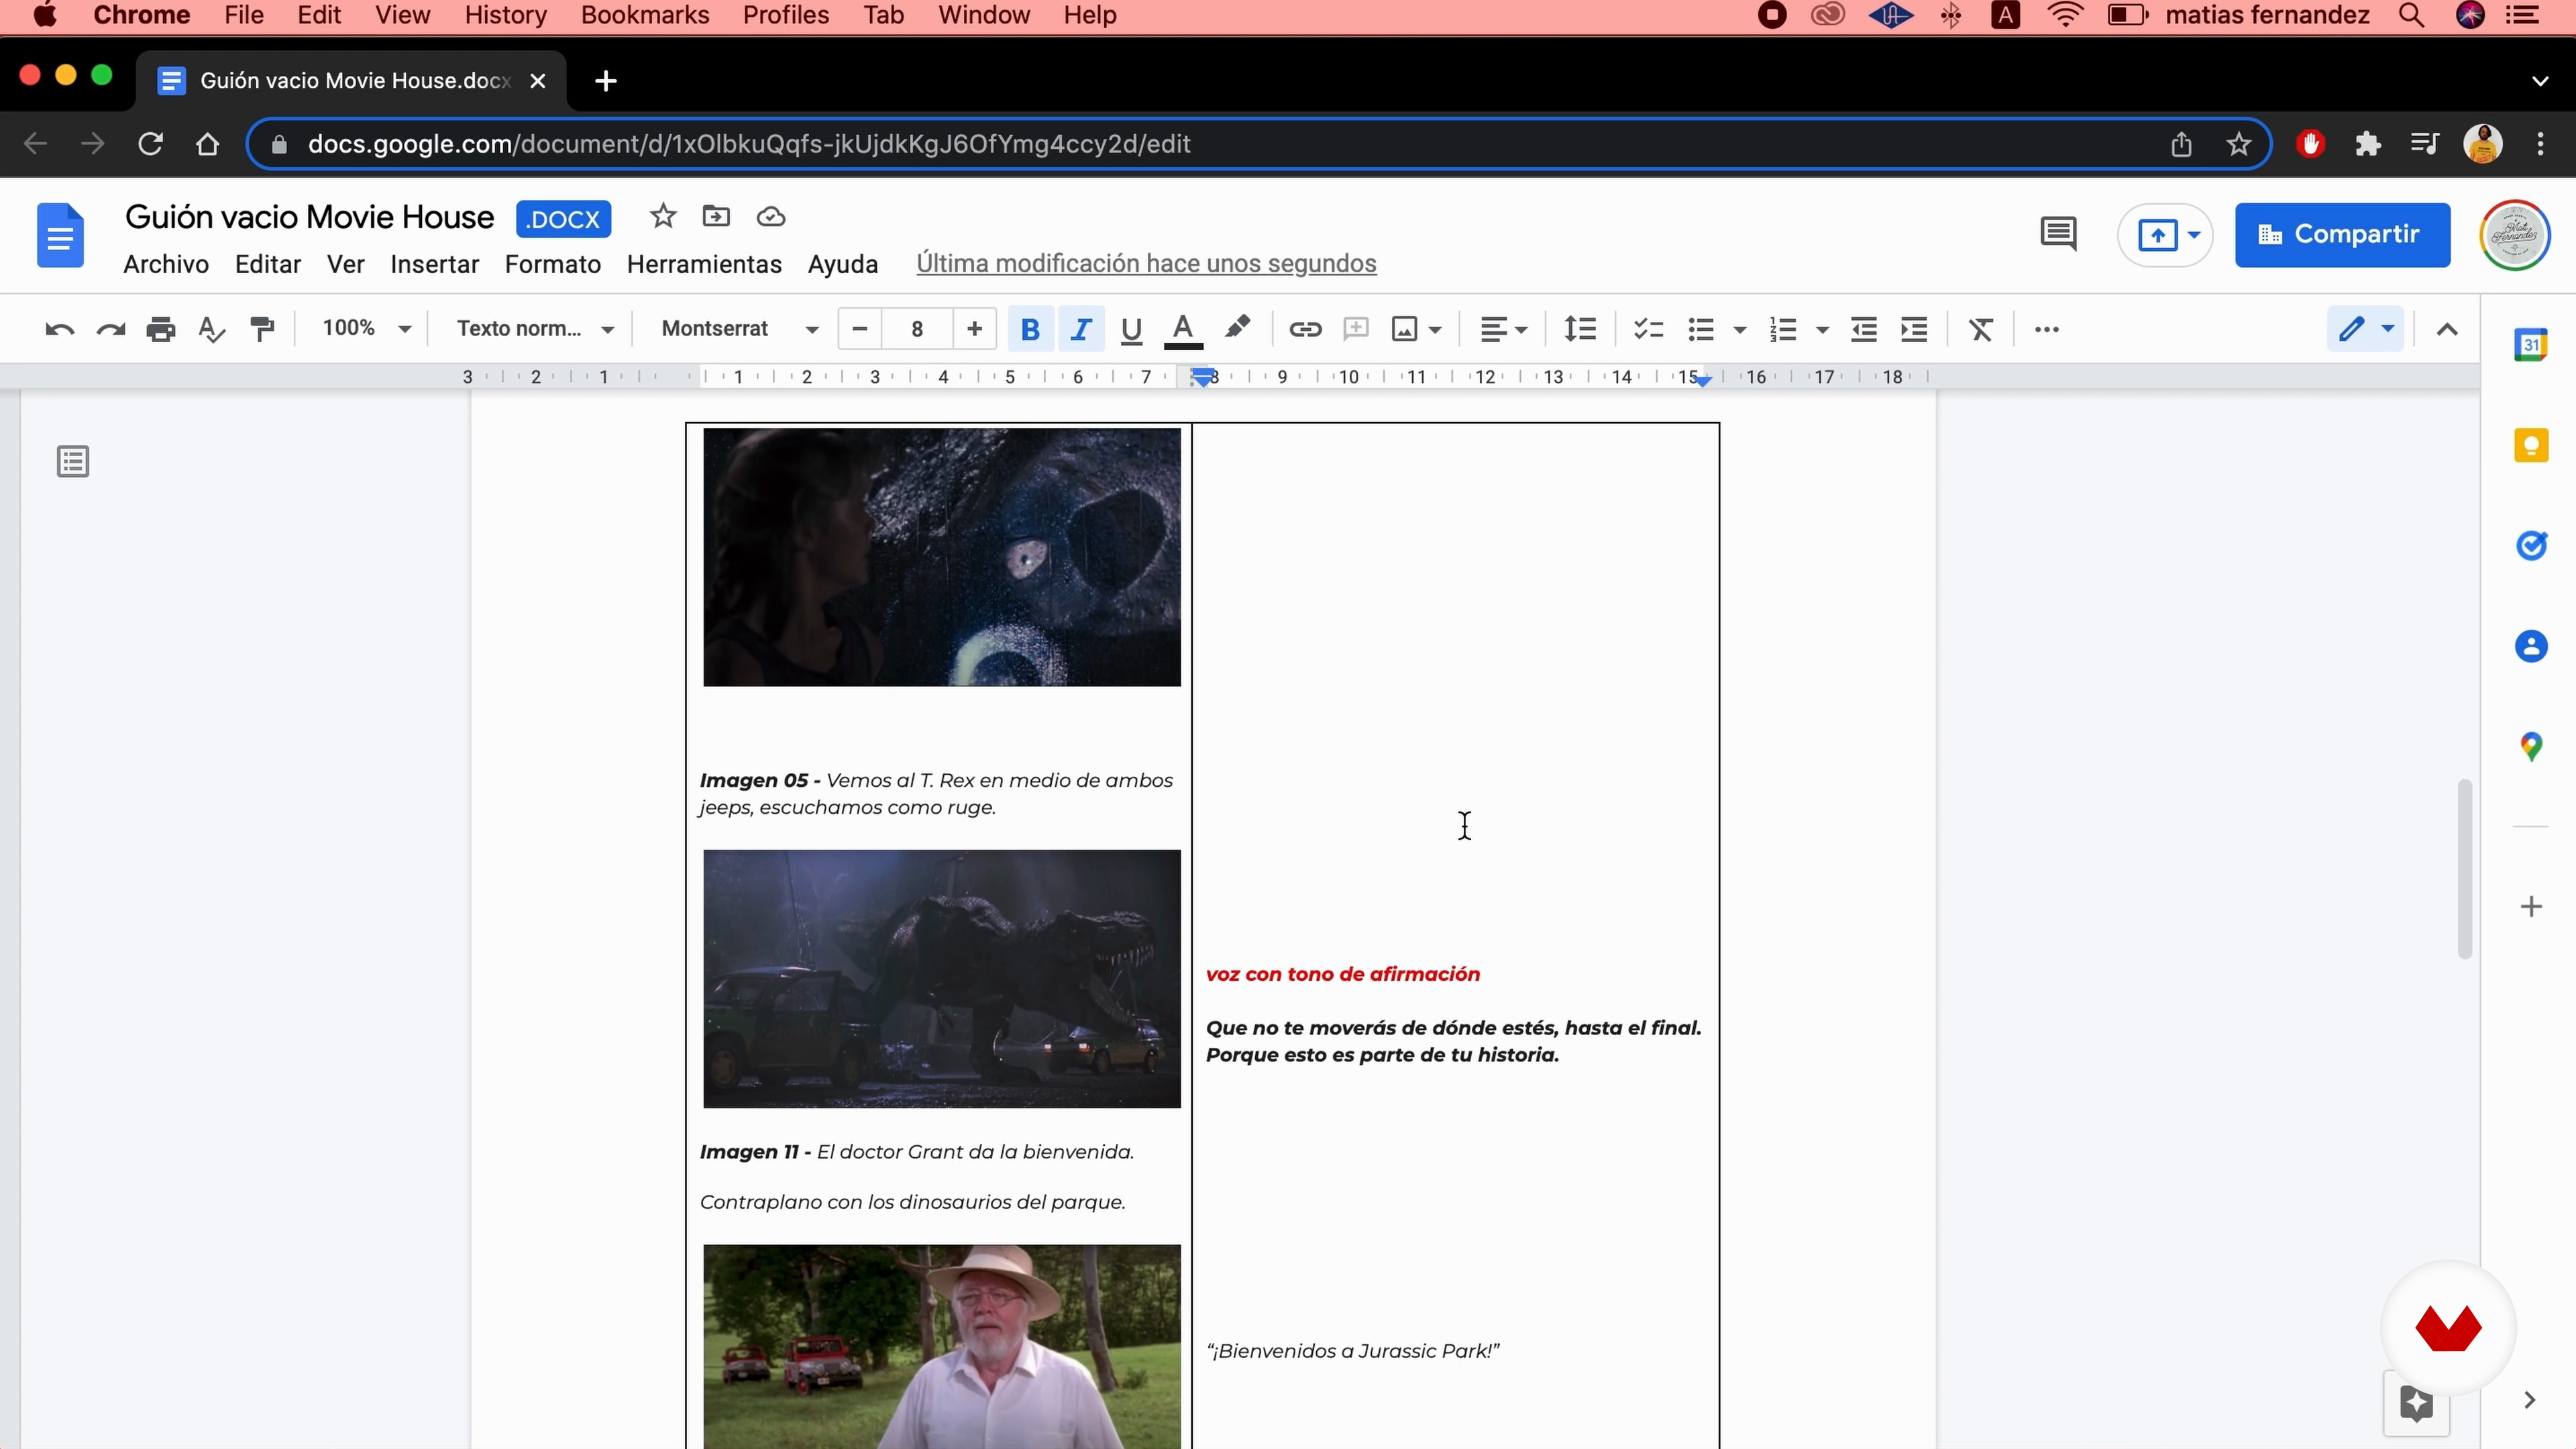The height and width of the screenshot is (1449, 2576).
Task: Move document to folder icon
Action: coord(716,216)
